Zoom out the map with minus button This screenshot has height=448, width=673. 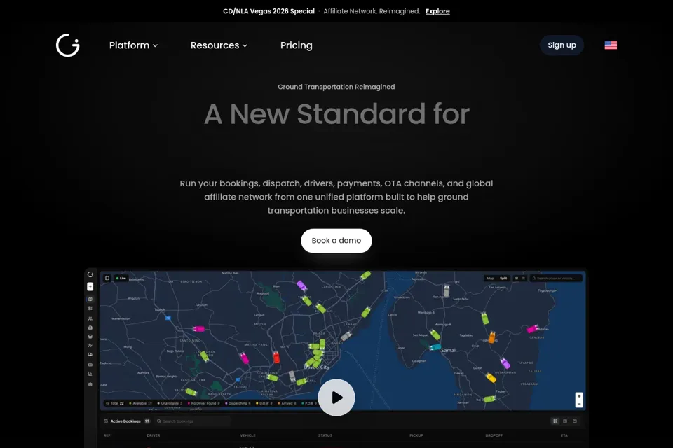[578, 404]
